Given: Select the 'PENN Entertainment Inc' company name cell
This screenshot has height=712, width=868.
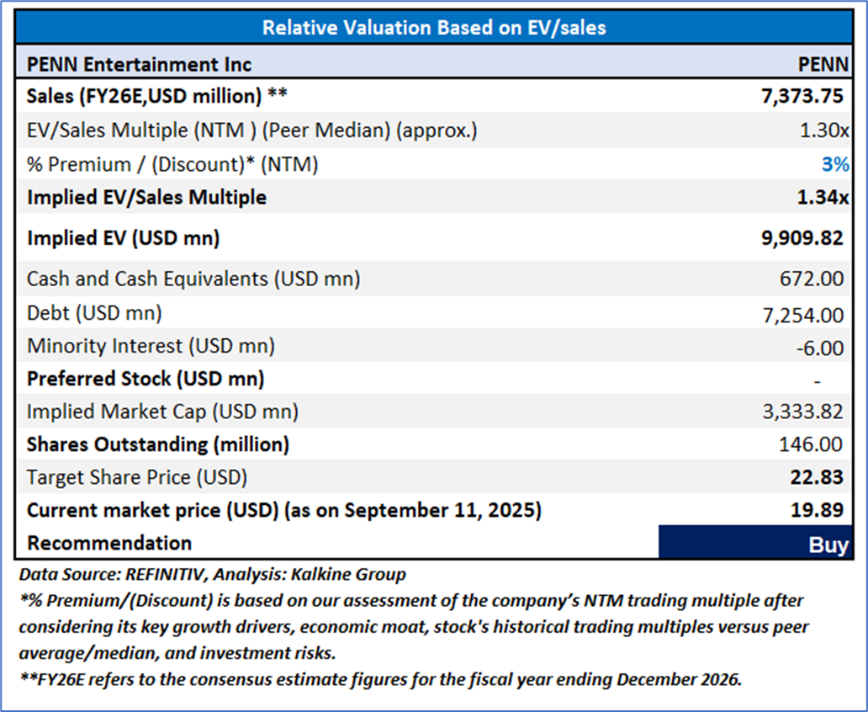Looking at the screenshot, I should tap(139, 65).
